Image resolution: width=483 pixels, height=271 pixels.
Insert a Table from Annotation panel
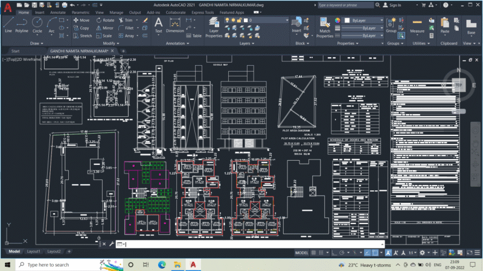pos(194,36)
